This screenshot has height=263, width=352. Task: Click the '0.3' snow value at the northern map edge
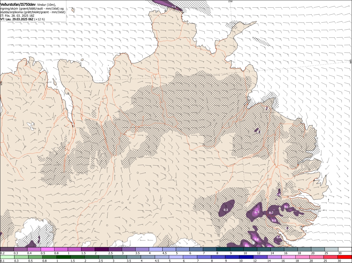[174, 7]
